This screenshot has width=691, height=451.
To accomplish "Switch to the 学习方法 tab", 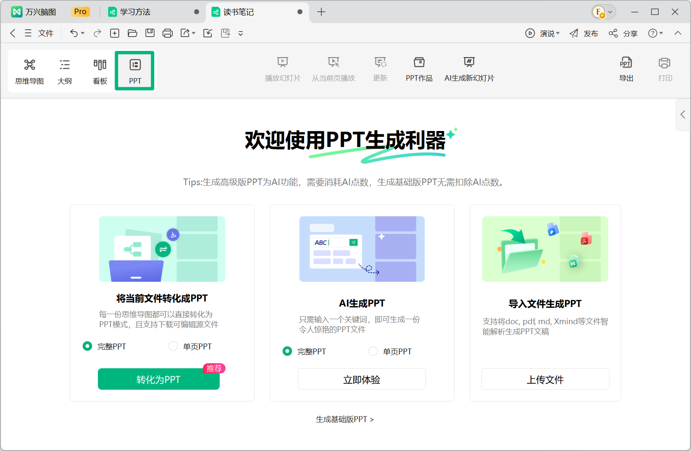I will 153,12.
